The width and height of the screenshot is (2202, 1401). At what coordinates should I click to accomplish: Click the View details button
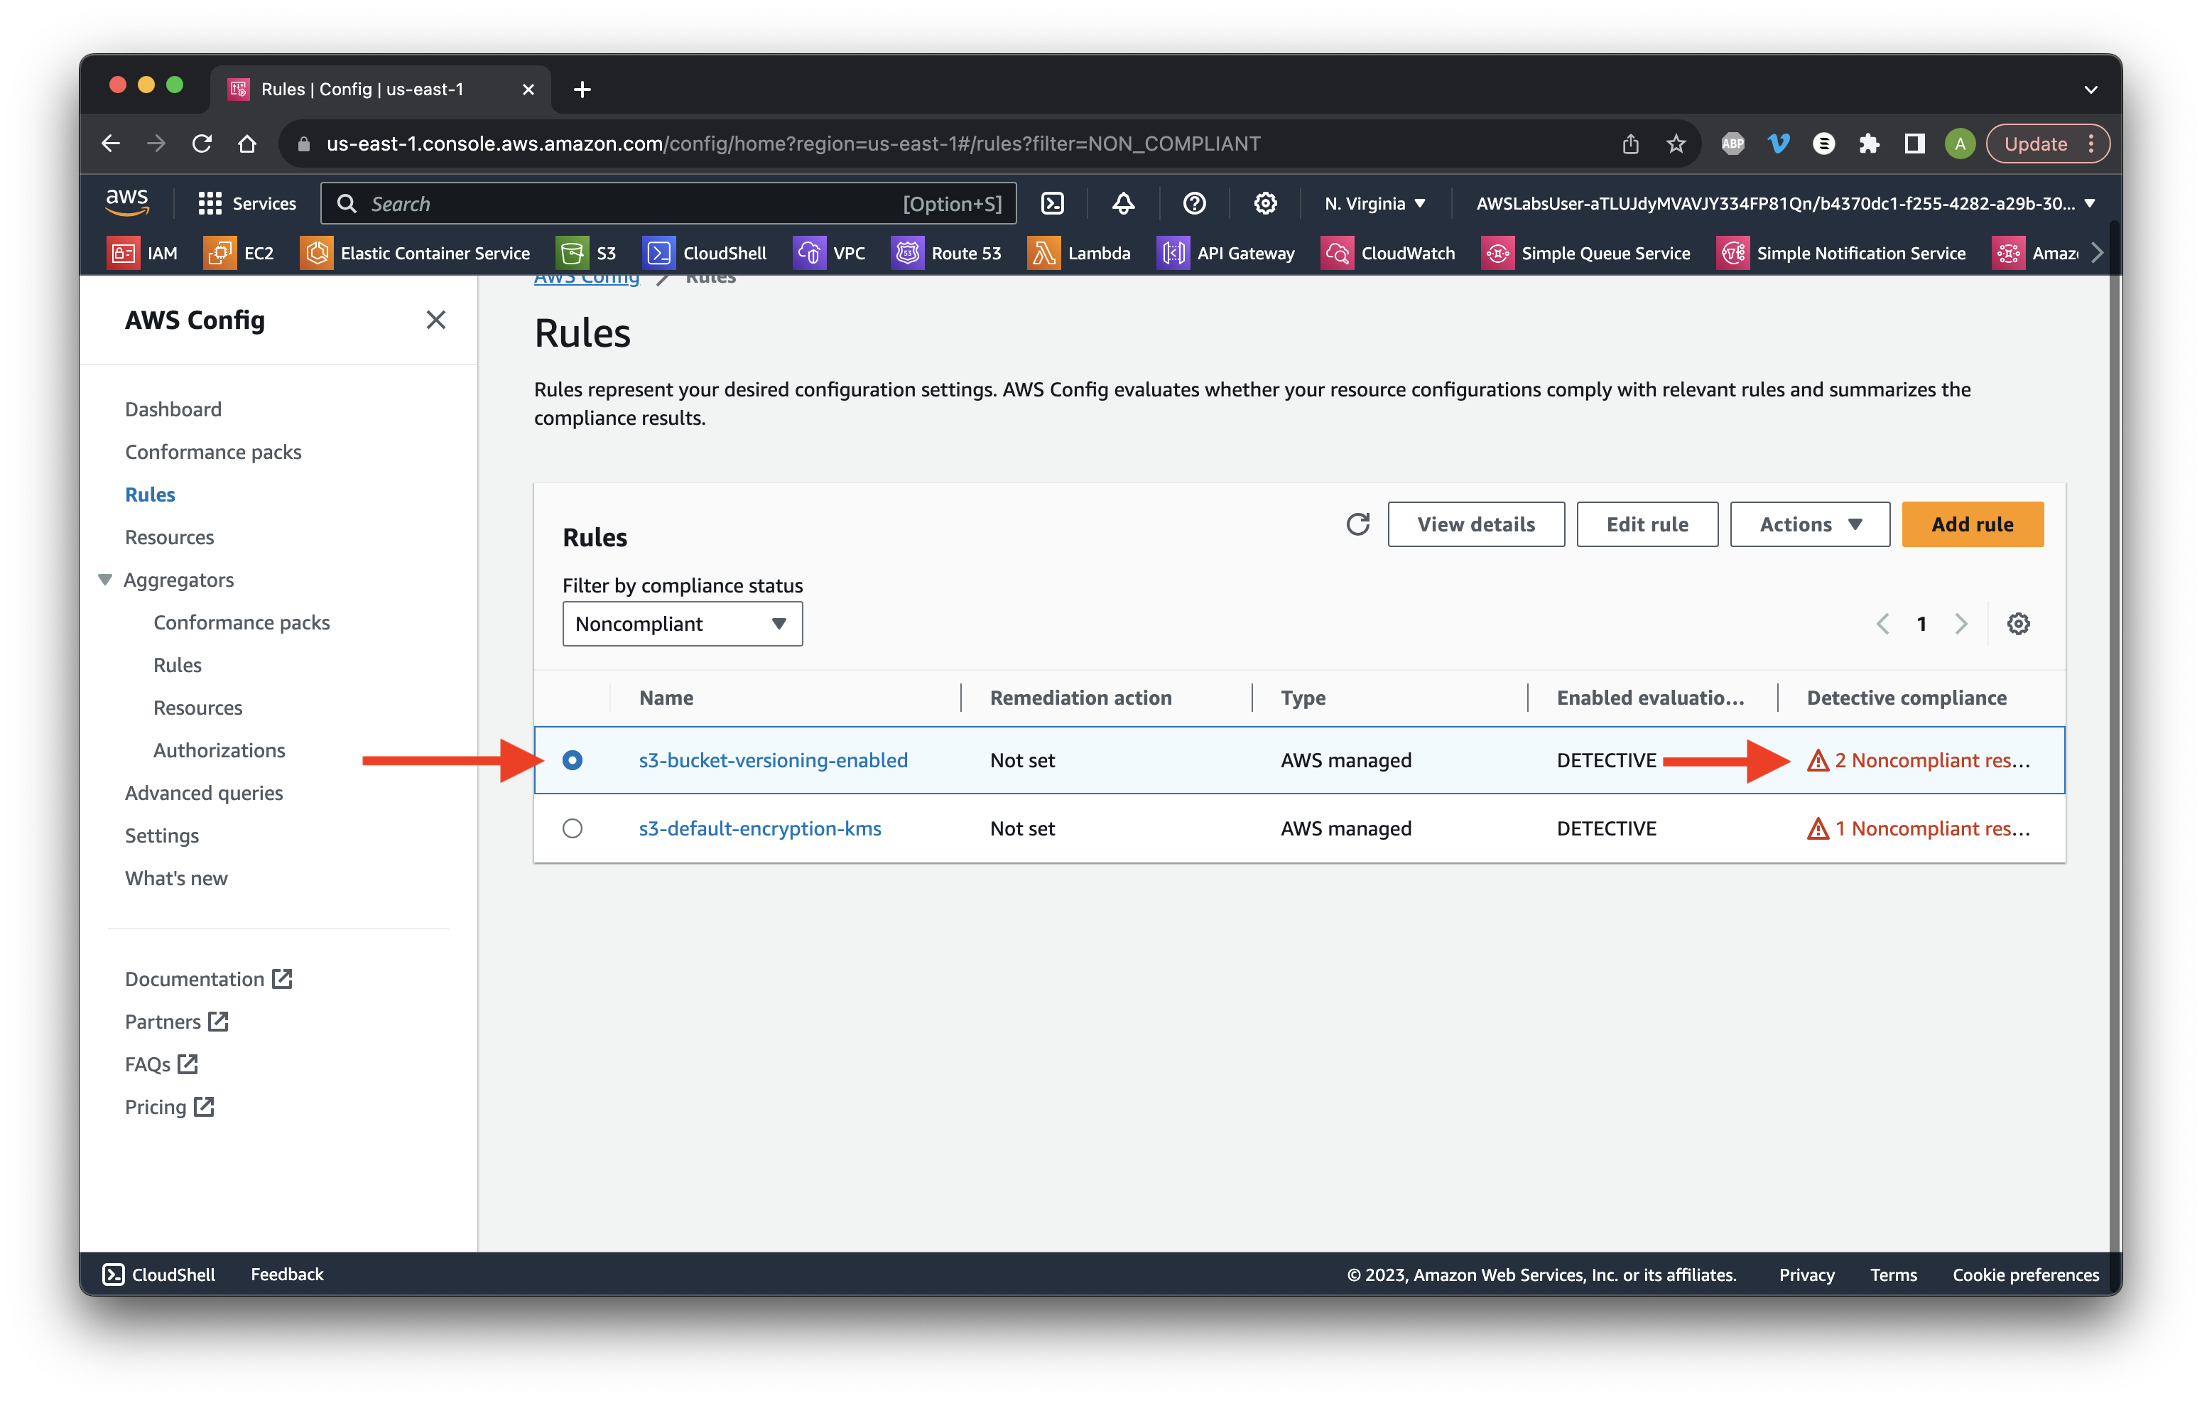point(1476,524)
